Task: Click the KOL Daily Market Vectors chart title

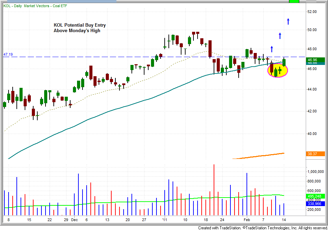Action: coord(35,6)
